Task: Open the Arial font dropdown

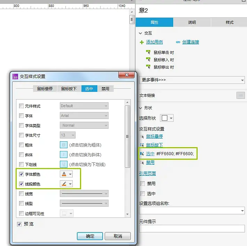Action: coord(84,116)
